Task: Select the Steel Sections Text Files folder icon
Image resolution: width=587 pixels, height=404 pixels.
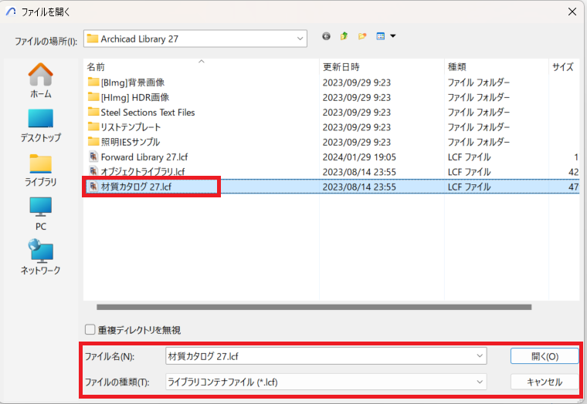Action: tap(93, 112)
